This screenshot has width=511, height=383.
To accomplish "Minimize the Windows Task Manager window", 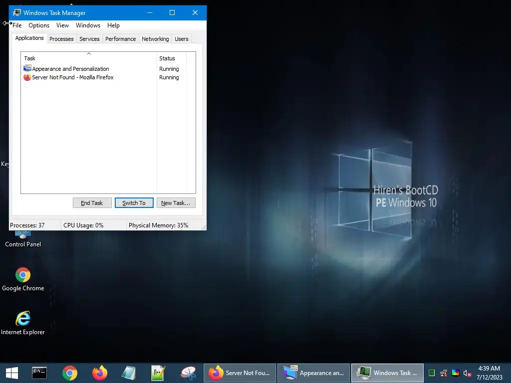I will pyautogui.click(x=150, y=12).
